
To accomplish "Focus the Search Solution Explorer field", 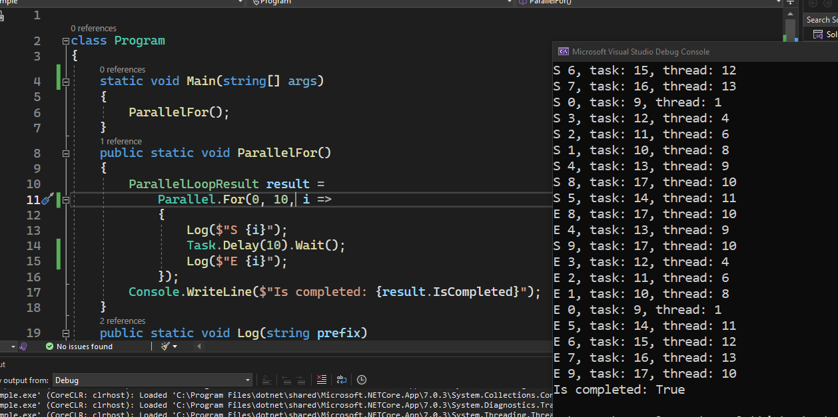I will click(x=820, y=20).
